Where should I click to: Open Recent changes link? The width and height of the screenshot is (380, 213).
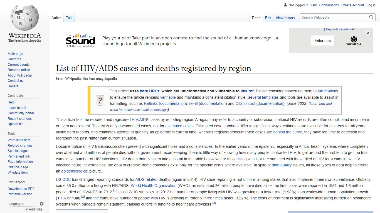[19, 119]
